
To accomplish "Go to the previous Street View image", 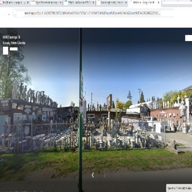I will (93, 175).
